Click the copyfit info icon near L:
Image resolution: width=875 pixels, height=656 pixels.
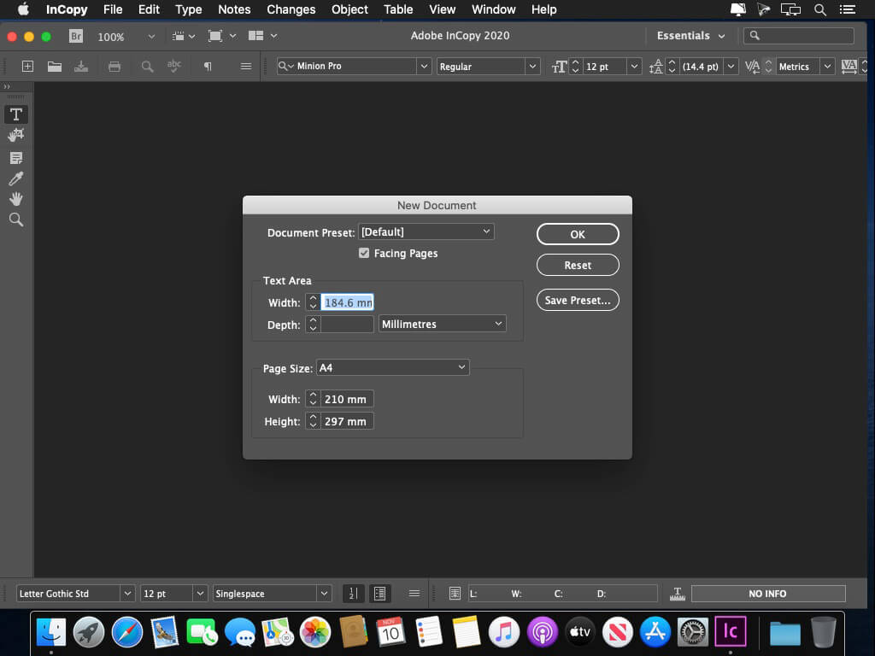pyautogui.click(x=455, y=594)
